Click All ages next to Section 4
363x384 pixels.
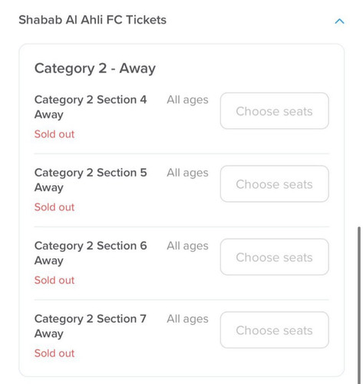click(187, 100)
